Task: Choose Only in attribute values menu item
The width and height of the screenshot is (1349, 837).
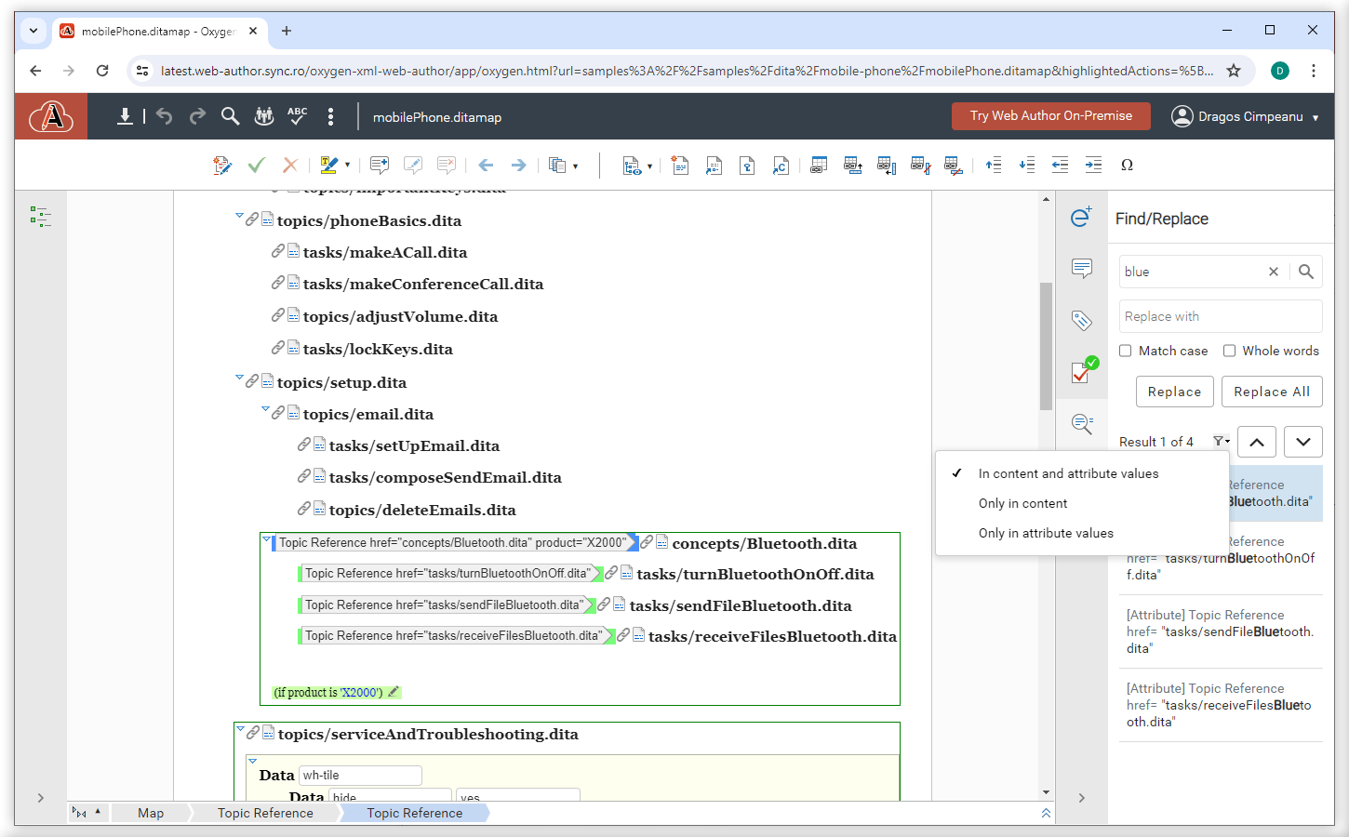Action: (1046, 533)
